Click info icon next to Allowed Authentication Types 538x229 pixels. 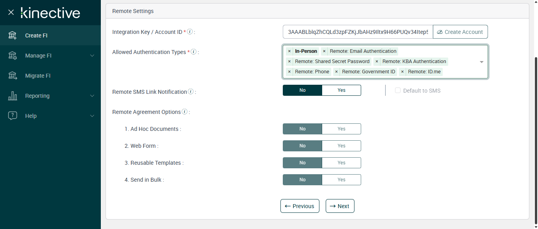(193, 52)
